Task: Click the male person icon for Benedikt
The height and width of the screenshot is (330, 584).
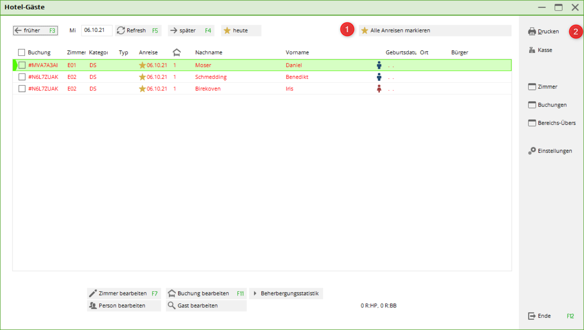Action: [379, 77]
